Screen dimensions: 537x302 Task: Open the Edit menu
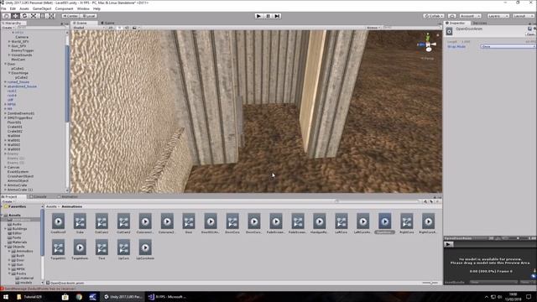pos(13,8)
